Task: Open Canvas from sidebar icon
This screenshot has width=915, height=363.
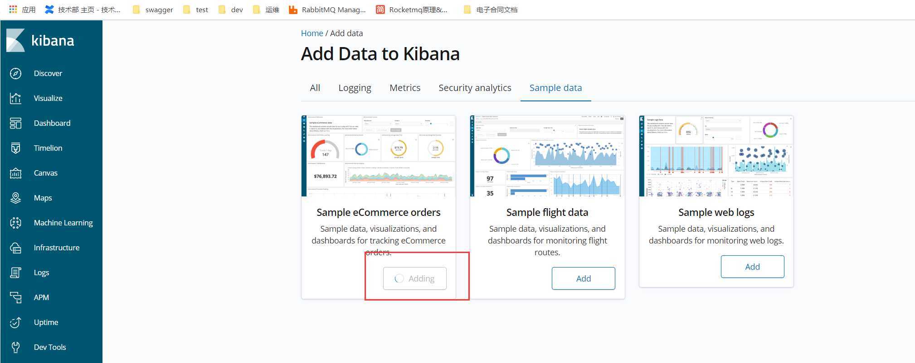Action: (16, 173)
